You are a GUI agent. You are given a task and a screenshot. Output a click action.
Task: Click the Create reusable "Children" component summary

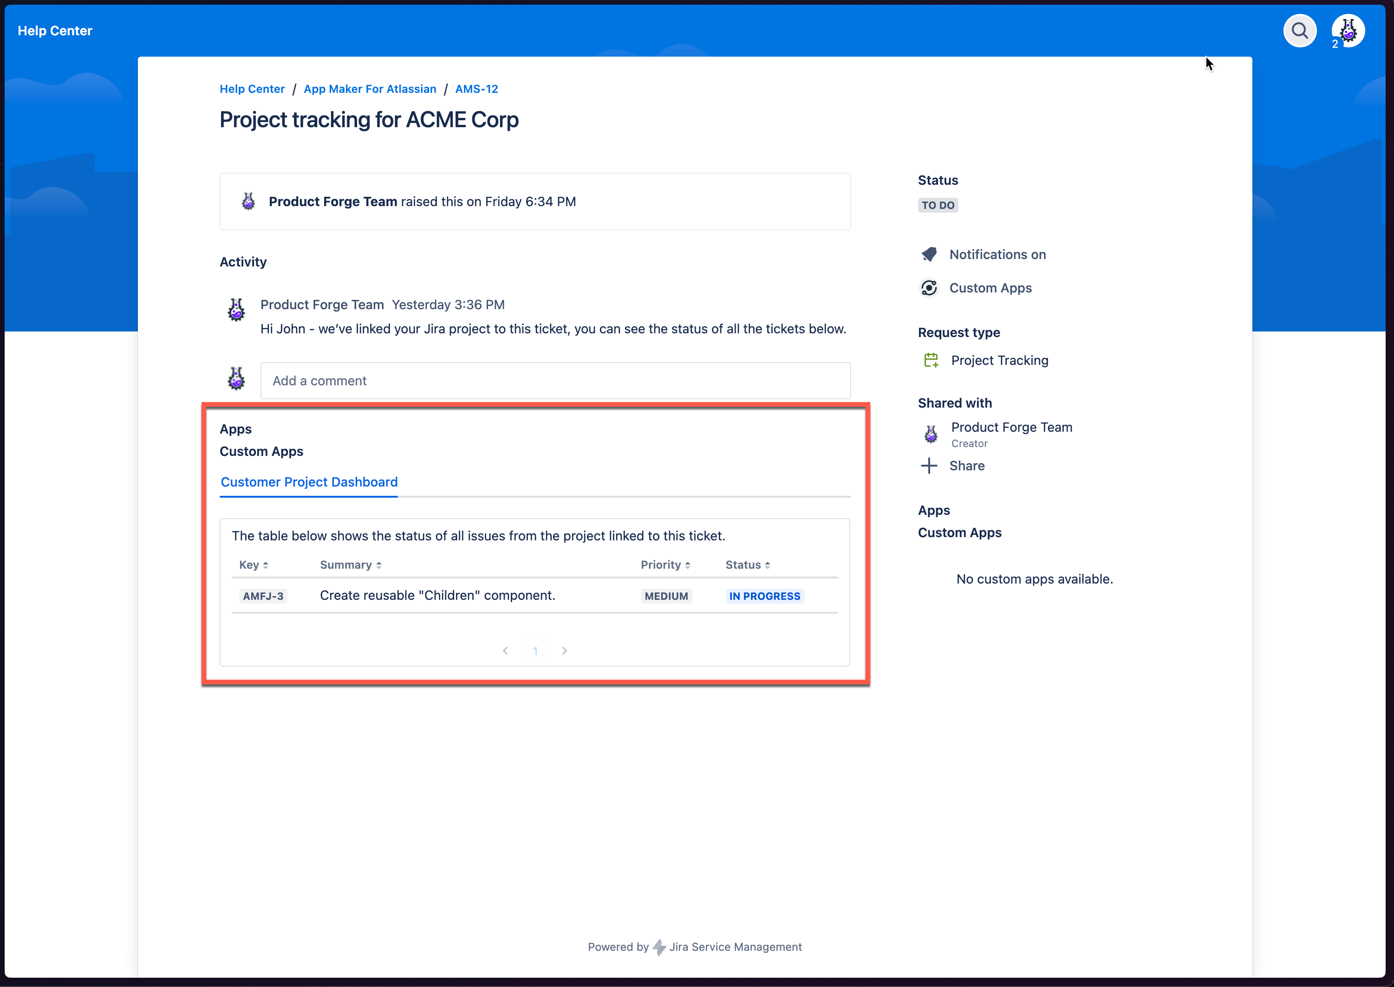[437, 596]
